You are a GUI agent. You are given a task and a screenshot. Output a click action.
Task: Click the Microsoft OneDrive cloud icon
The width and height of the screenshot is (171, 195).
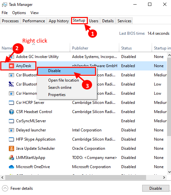[11, 167]
